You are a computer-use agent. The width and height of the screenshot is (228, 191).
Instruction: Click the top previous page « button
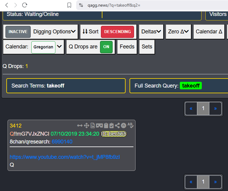[191, 109]
